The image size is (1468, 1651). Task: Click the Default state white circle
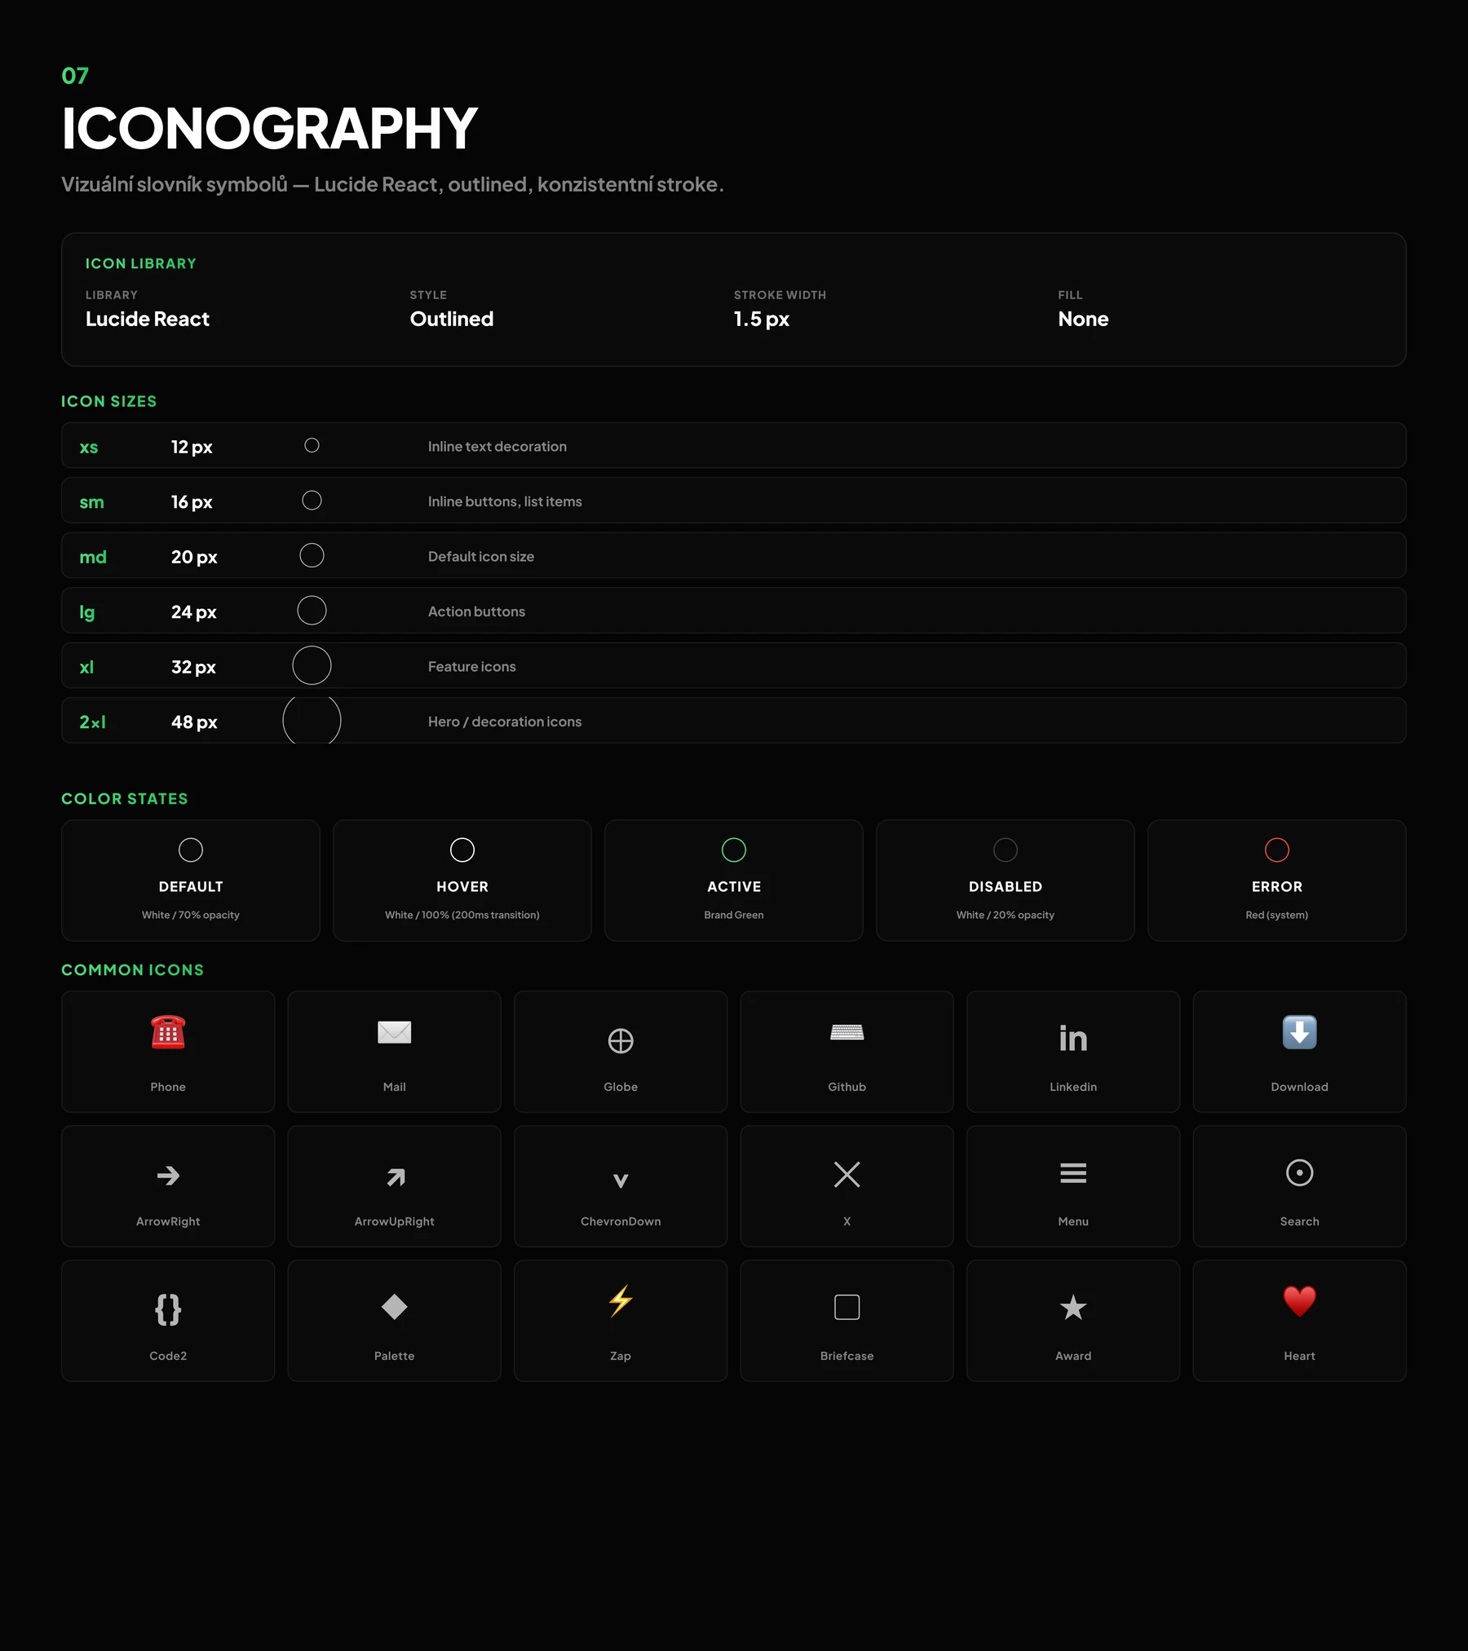pos(191,850)
